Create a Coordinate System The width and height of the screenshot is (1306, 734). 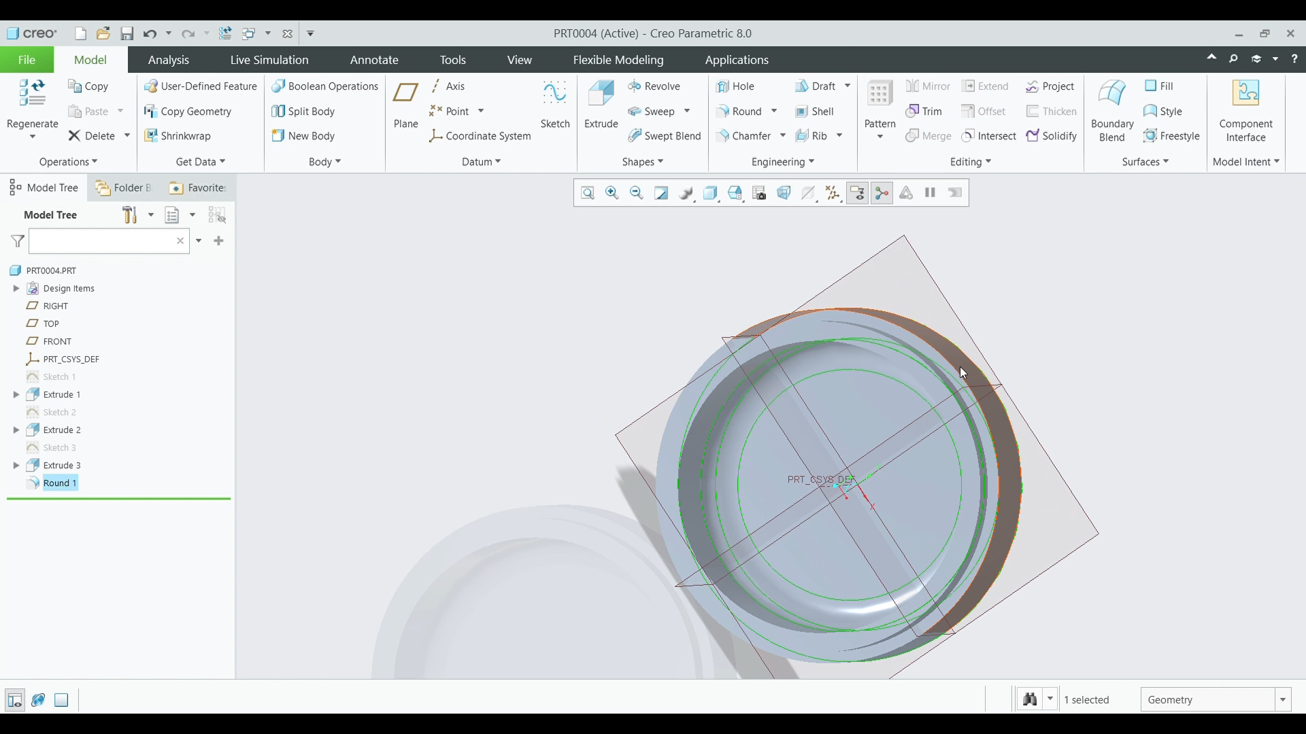[x=481, y=136]
